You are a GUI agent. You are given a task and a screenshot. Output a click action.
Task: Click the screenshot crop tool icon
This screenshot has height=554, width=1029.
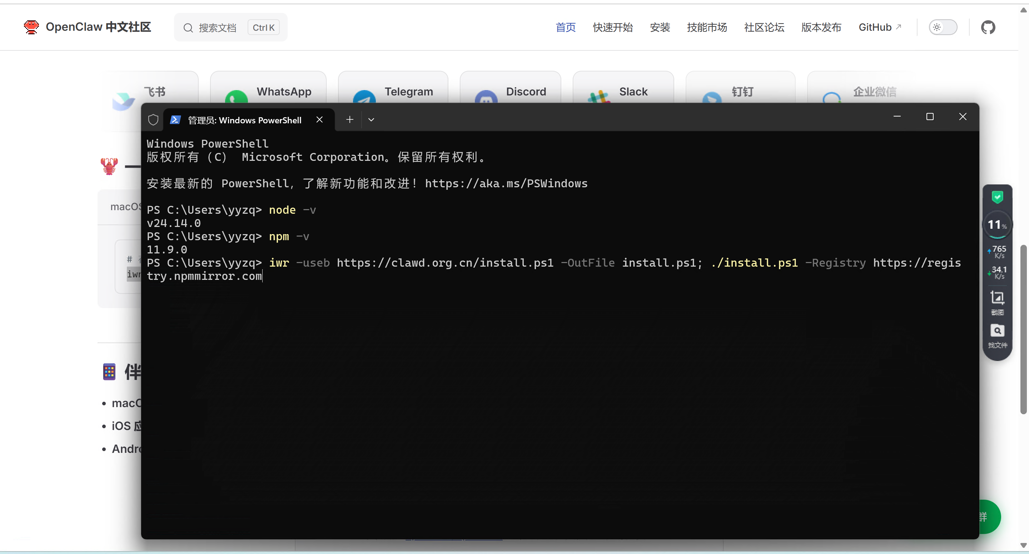(x=997, y=298)
